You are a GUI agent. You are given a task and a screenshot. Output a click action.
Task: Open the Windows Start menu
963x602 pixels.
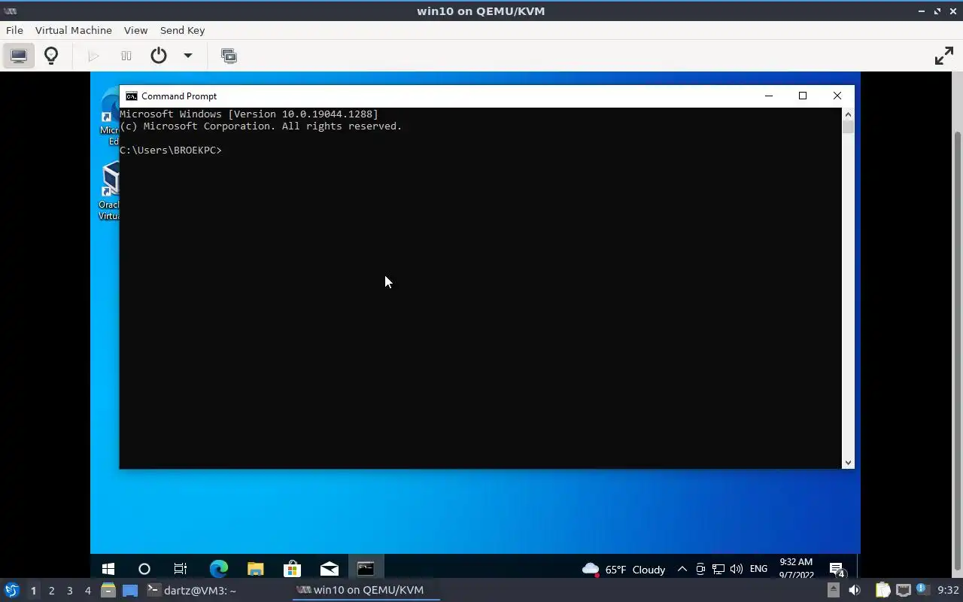tap(108, 569)
